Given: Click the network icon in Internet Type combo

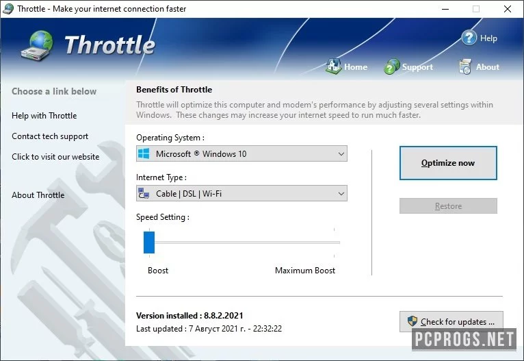Looking at the screenshot, I should point(144,193).
